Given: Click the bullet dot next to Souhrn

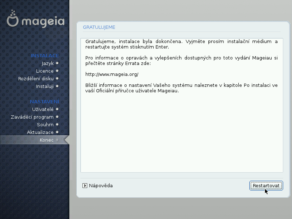Looking at the screenshot, I should pos(57,124).
